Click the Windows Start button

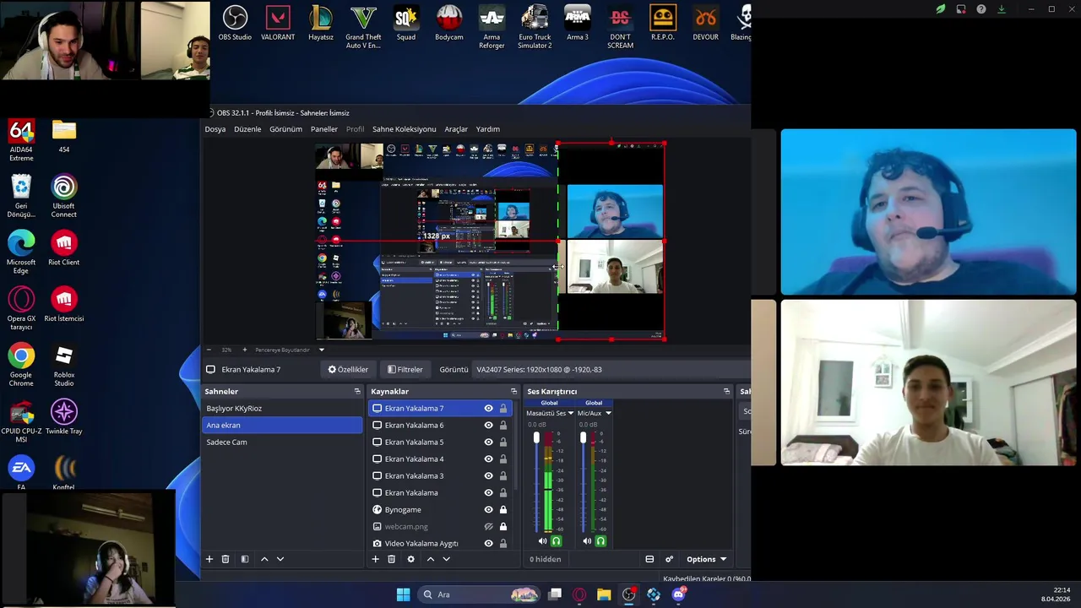coord(403,594)
